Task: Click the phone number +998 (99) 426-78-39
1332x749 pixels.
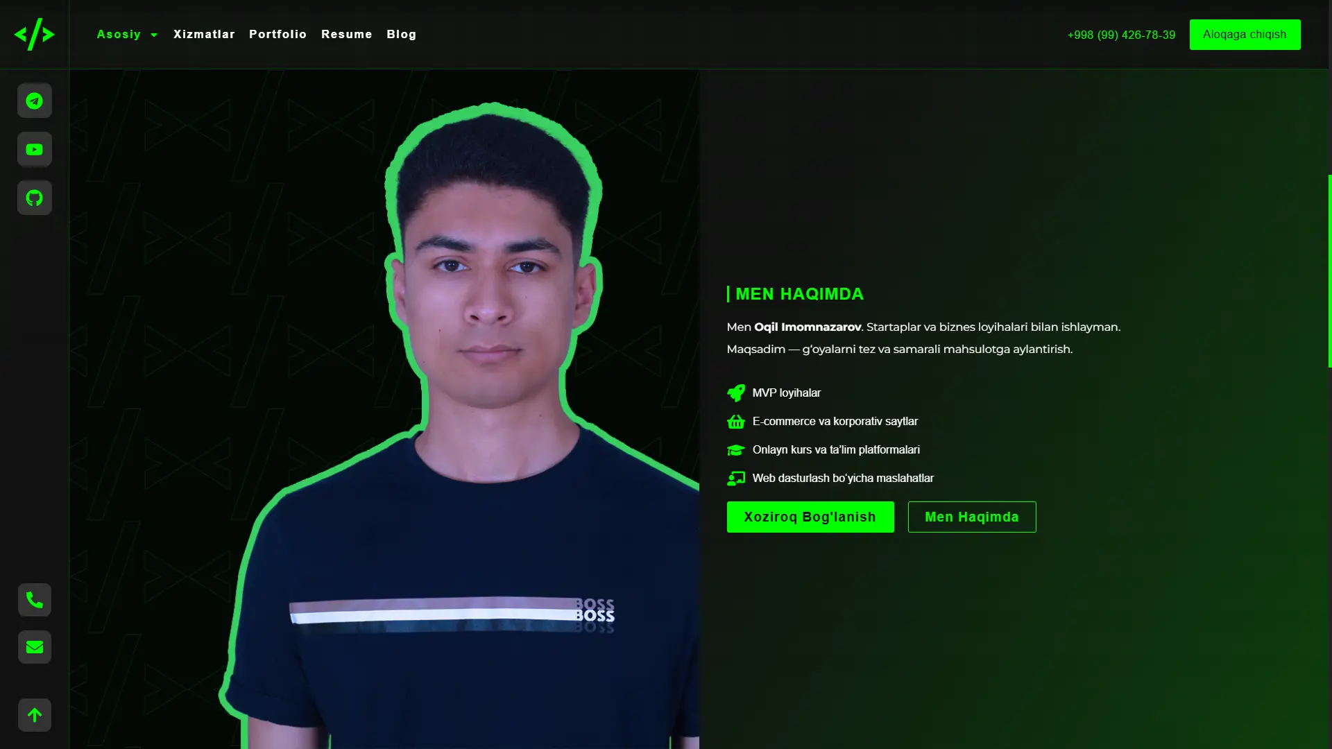Action: click(x=1121, y=35)
